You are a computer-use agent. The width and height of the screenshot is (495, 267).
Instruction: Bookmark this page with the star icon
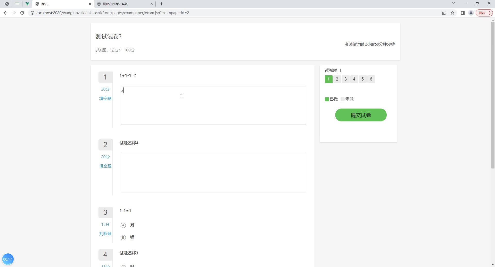tap(452, 13)
